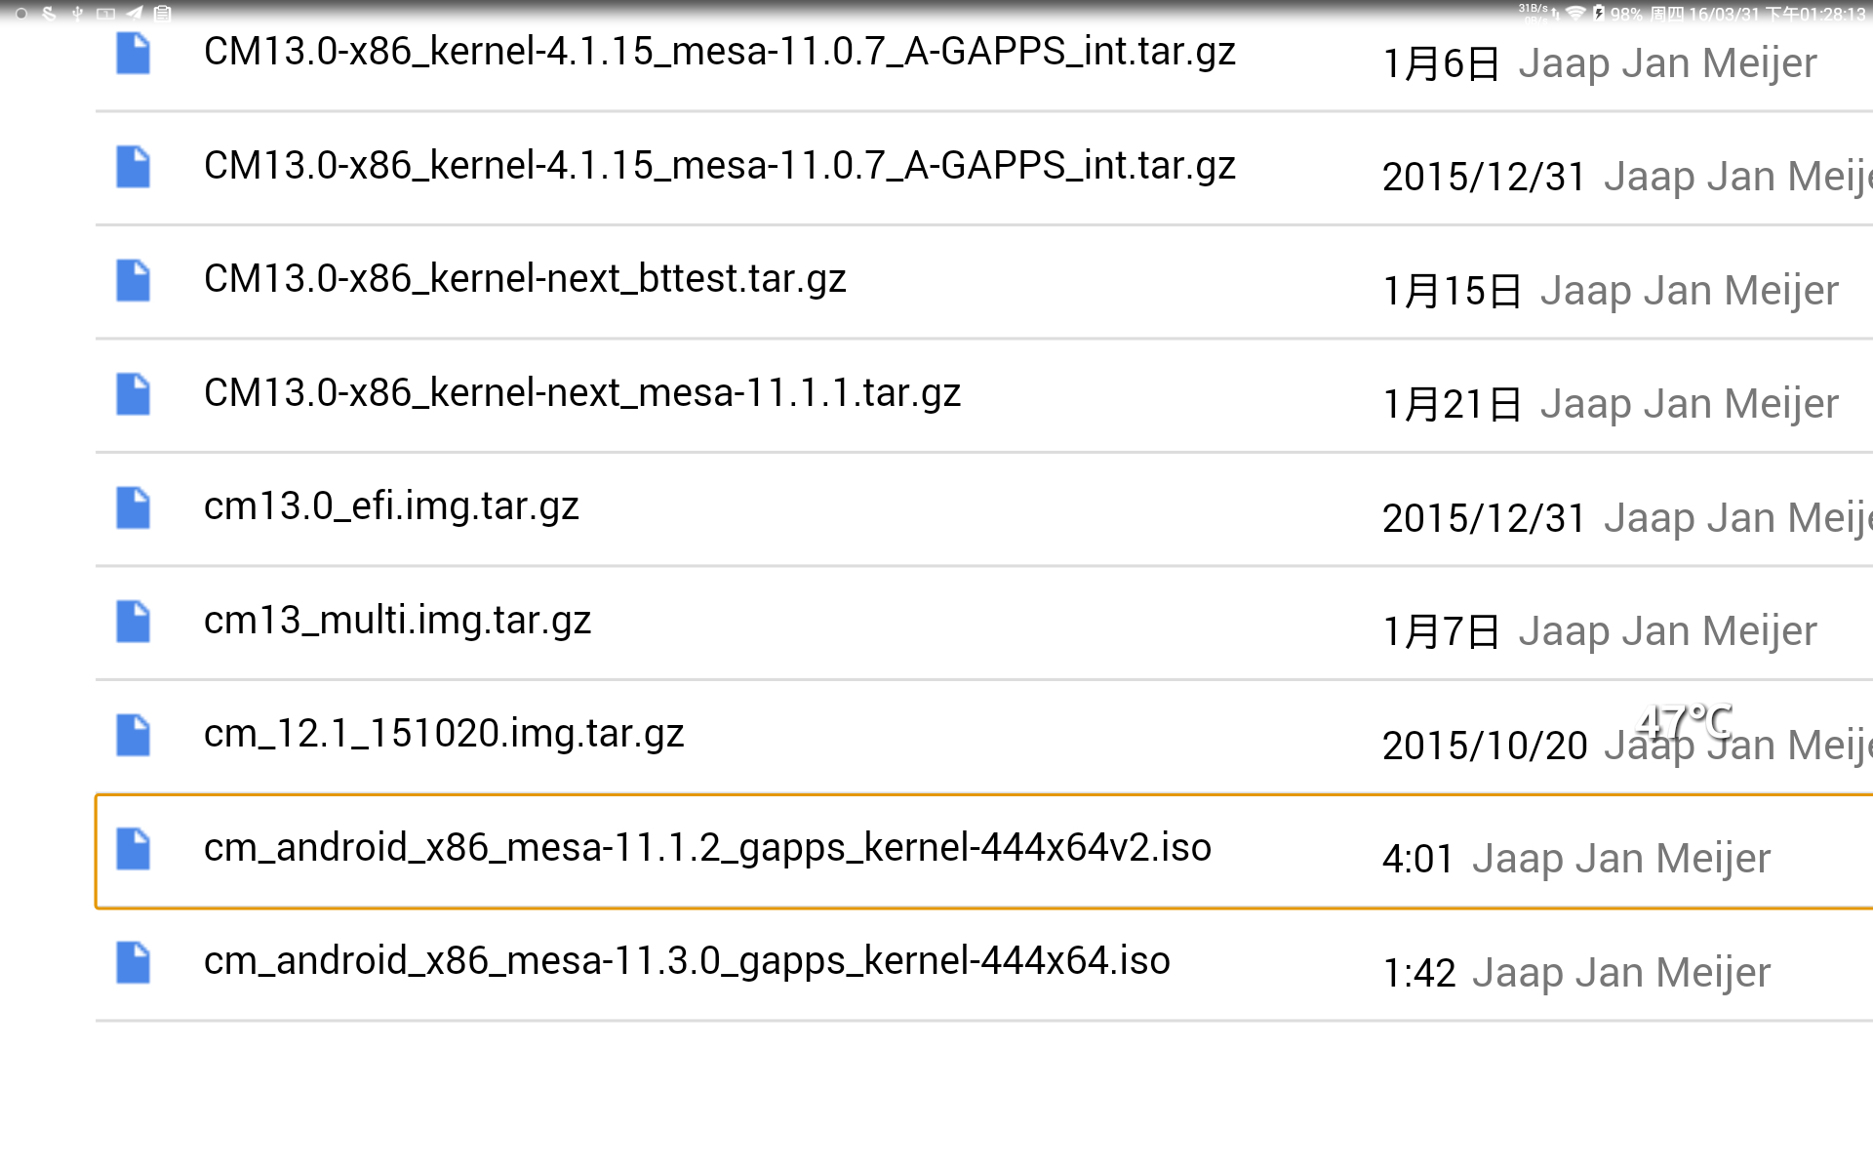Tap the Wi-Fi icon in status bar

coord(1574,14)
